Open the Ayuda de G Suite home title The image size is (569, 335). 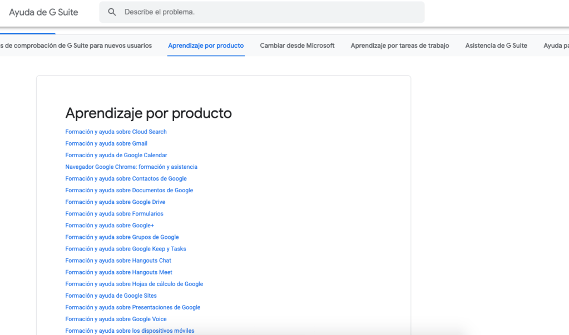(43, 12)
